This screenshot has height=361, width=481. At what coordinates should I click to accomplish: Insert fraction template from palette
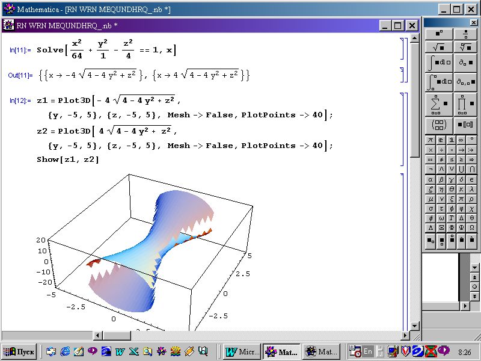click(465, 34)
